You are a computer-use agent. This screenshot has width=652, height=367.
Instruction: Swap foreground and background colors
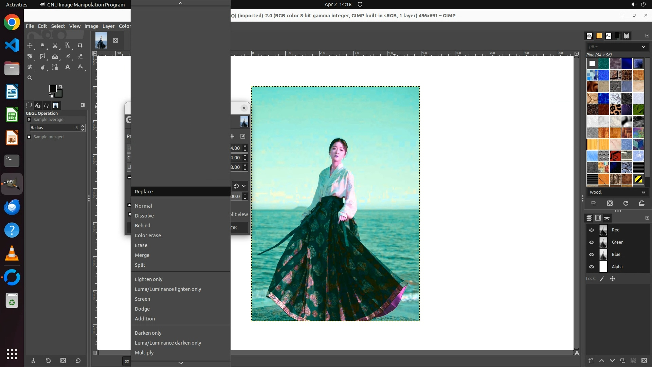click(60, 87)
